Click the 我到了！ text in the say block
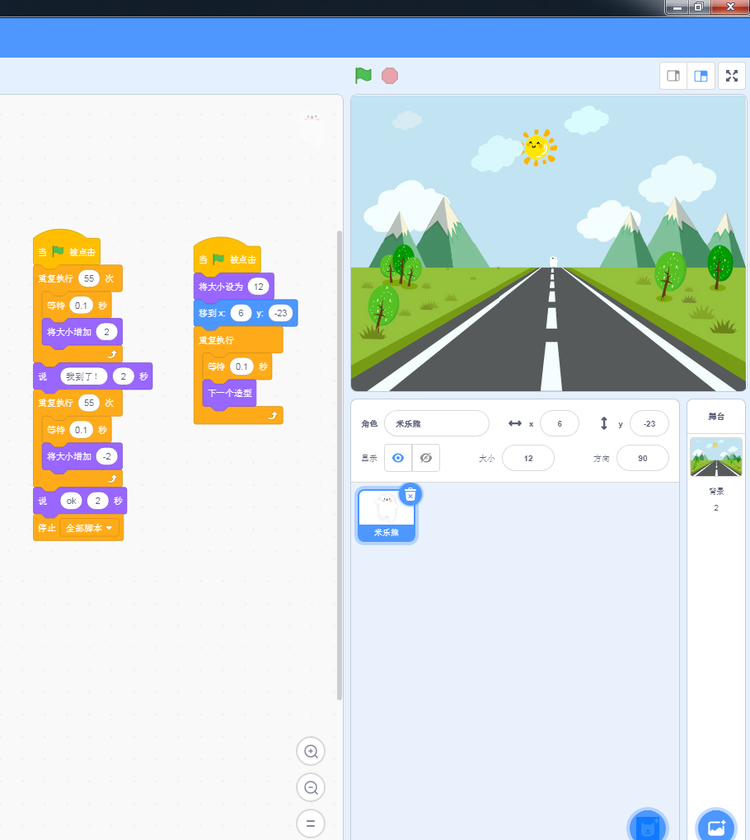Viewport: 750px width, 840px height. [83, 376]
